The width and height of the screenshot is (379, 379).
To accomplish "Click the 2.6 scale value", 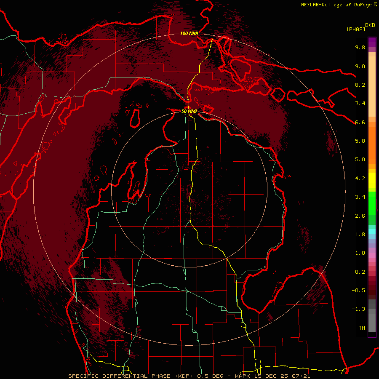I will pyautogui.click(x=360, y=216).
